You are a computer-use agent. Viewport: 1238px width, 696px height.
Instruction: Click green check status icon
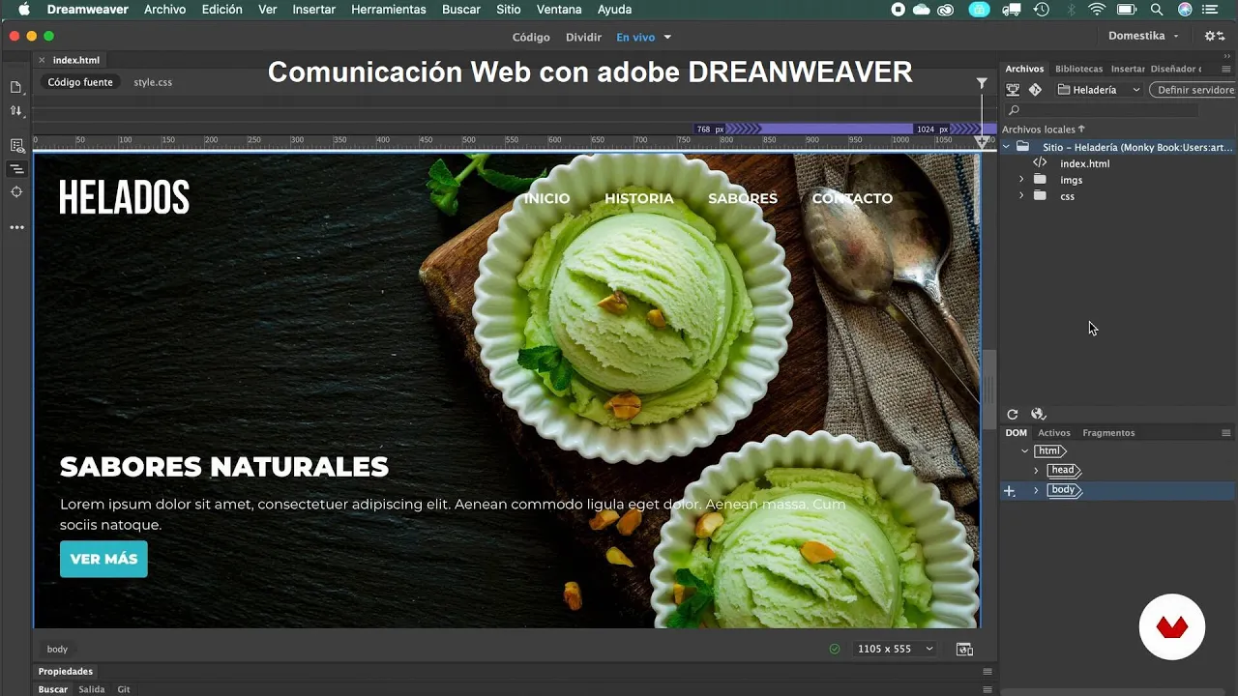coord(835,649)
